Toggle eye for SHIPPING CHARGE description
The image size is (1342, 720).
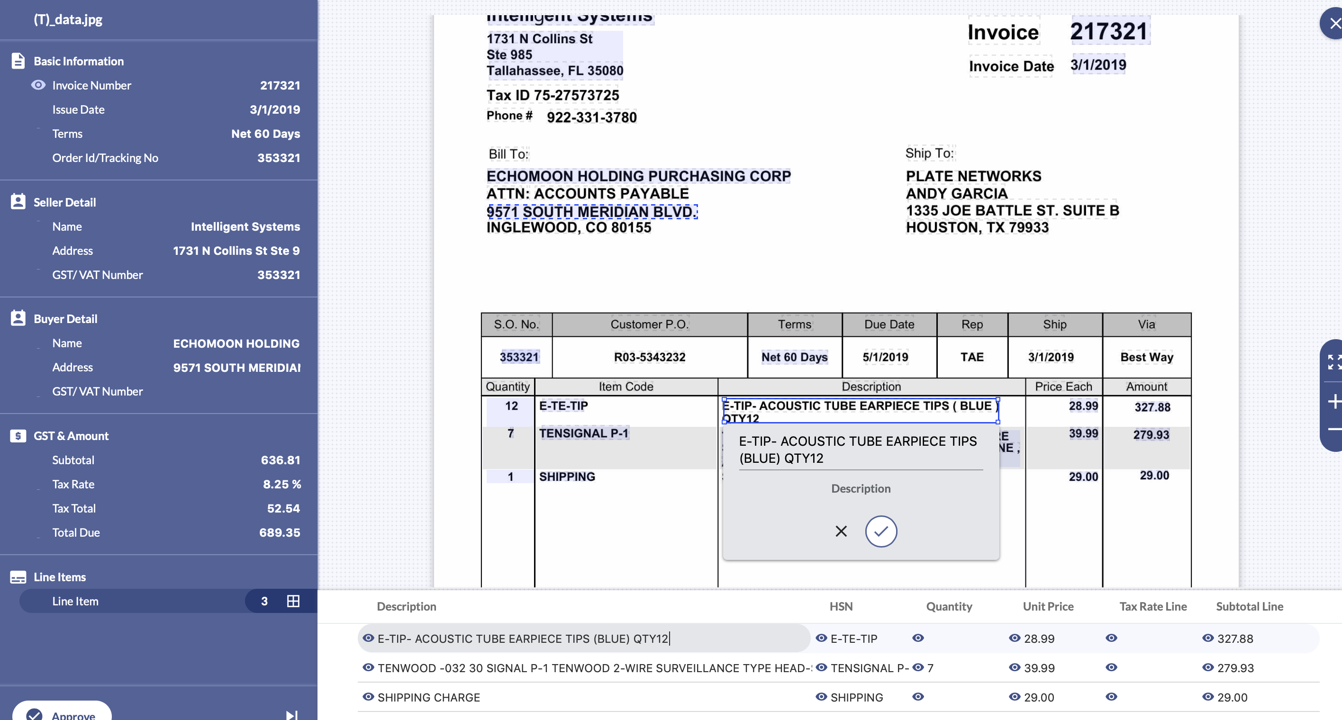368,697
